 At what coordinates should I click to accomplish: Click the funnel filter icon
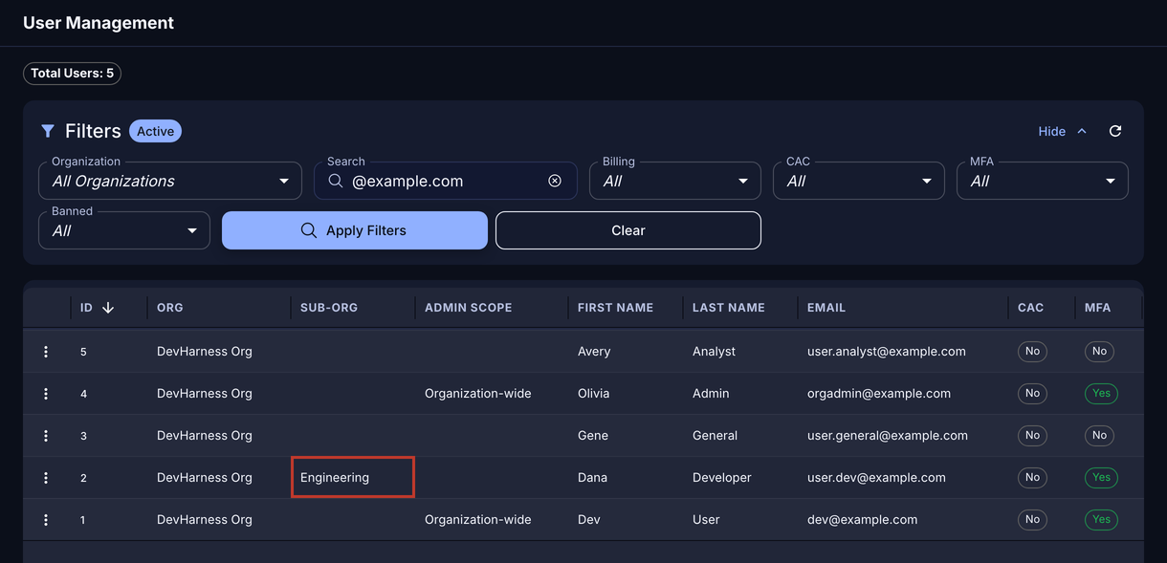pos(48,131)
